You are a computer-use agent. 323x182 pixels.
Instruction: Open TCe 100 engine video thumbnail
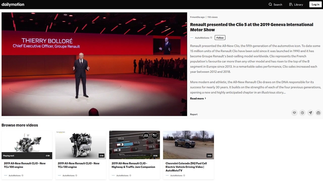pyautogui.click(x=27, y=145)
